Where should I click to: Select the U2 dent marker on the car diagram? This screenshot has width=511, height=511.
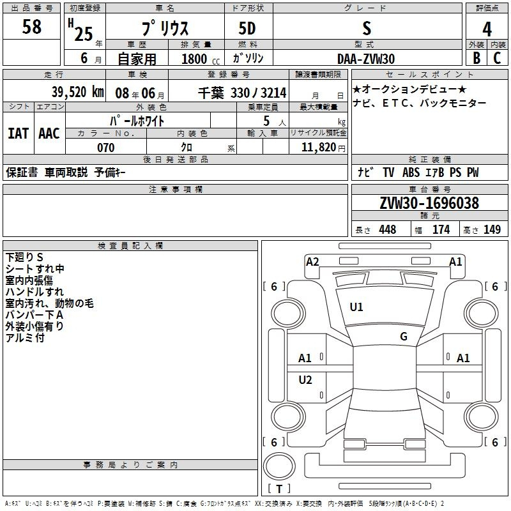point(305,380)
